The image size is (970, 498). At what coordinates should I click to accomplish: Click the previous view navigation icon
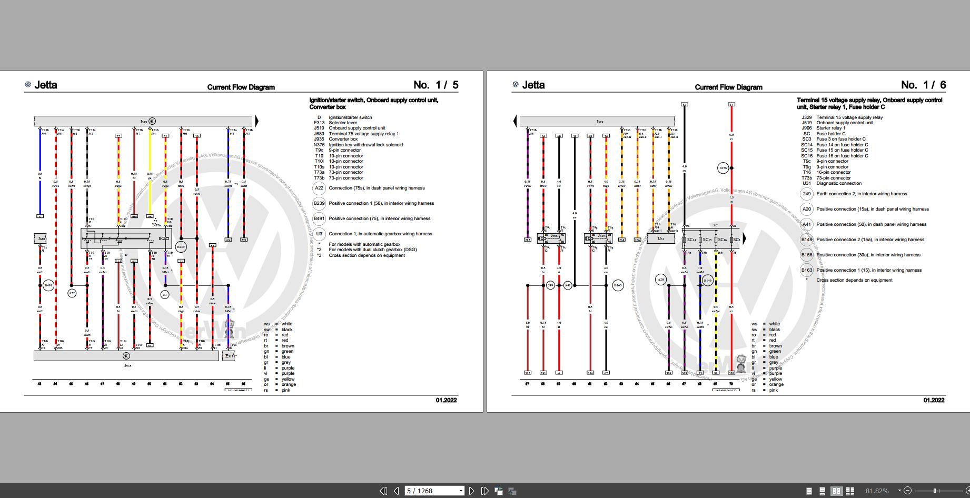tap(498, 491)
